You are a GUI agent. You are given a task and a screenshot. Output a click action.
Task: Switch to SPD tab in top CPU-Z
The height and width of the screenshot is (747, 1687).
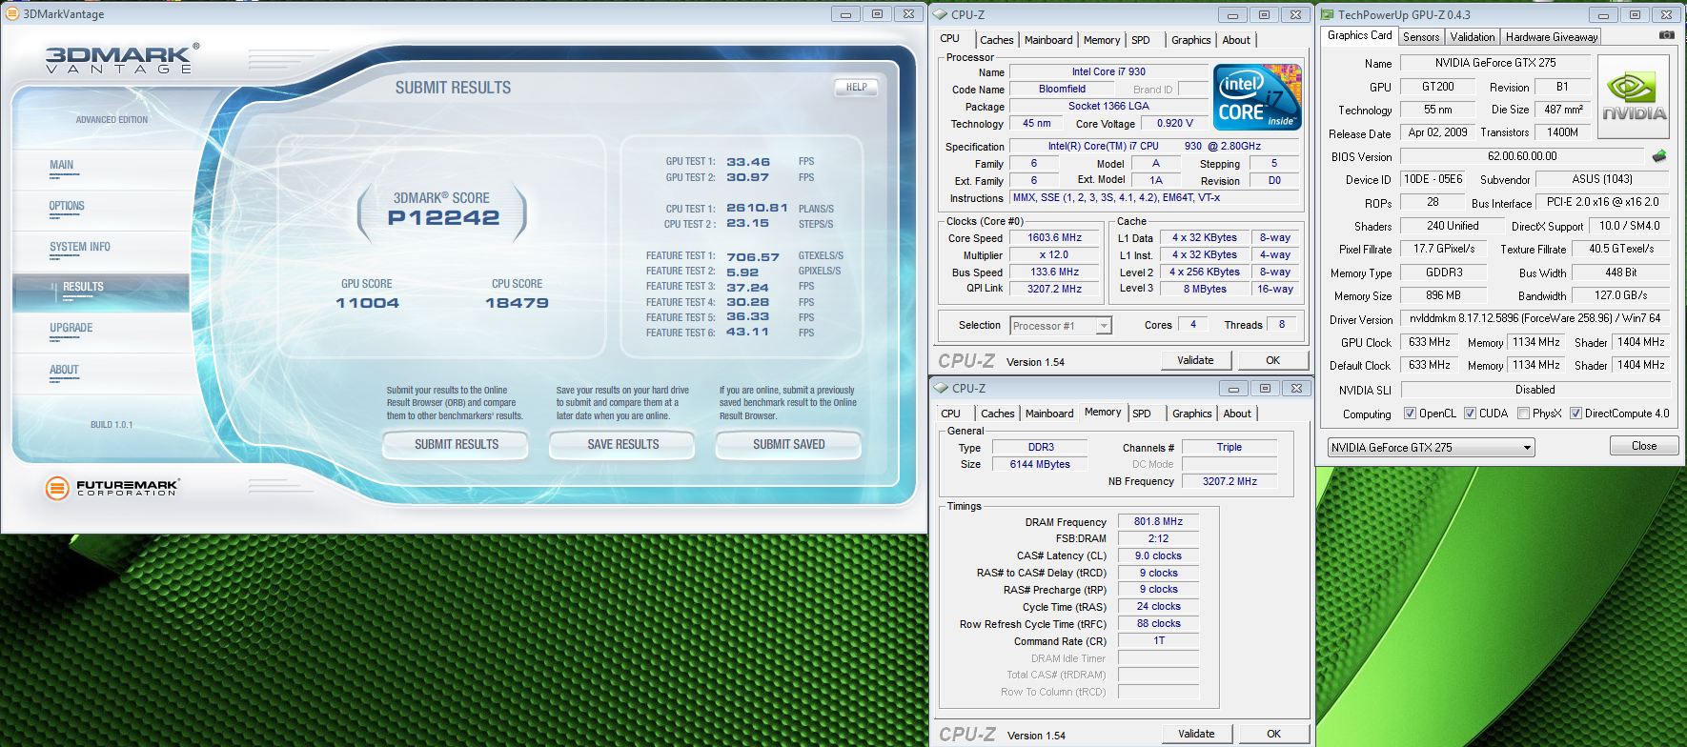point(1141,40)
